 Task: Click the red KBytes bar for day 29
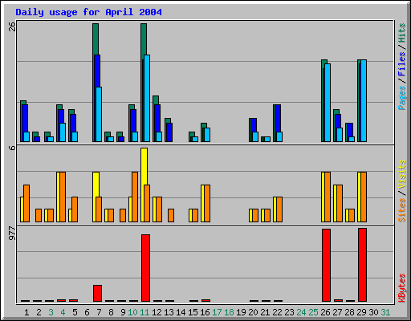pos(362,265)
